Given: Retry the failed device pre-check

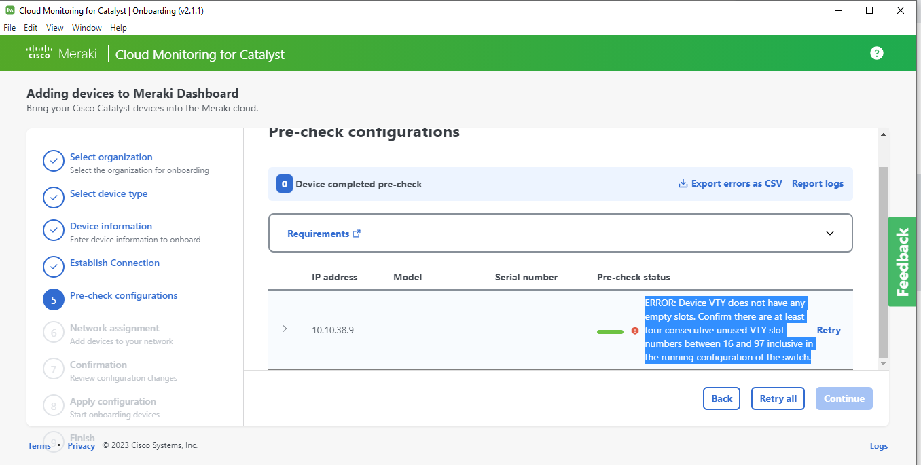Looking at the screenshot, I should (829, 330).
